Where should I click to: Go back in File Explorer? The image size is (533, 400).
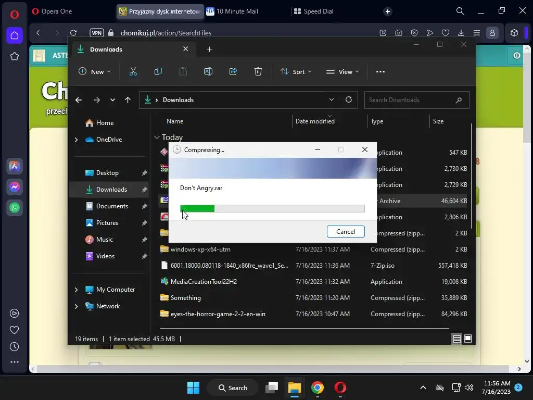point(79,100)
